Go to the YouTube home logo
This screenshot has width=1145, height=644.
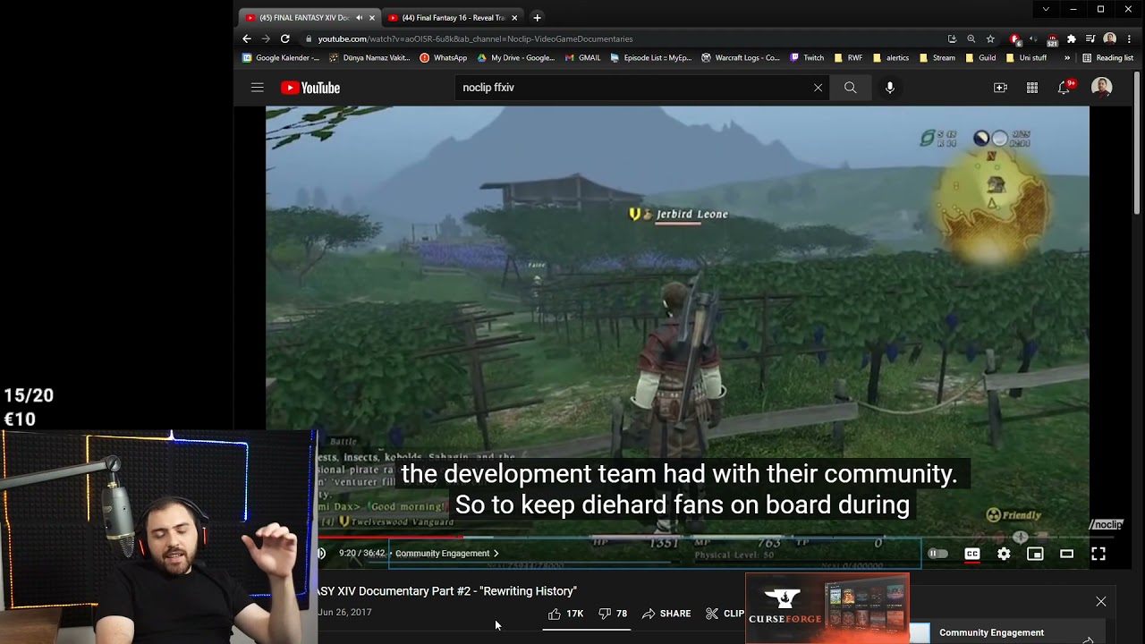coord(310,88)
